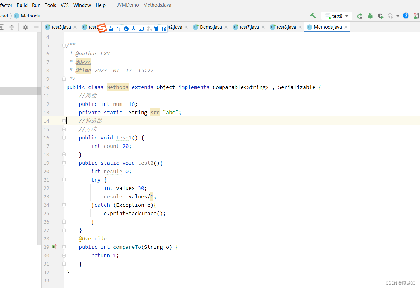Open the Window menu

coord(82,5)
